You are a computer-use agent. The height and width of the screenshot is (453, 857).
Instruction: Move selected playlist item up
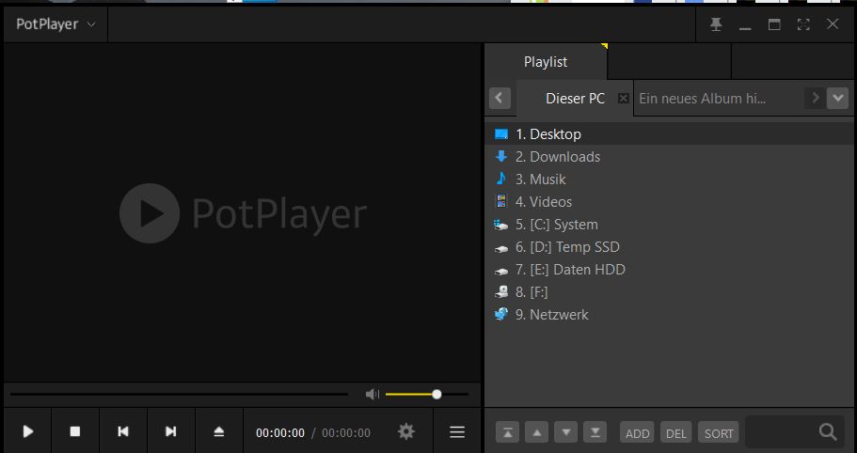pos(537,432)
